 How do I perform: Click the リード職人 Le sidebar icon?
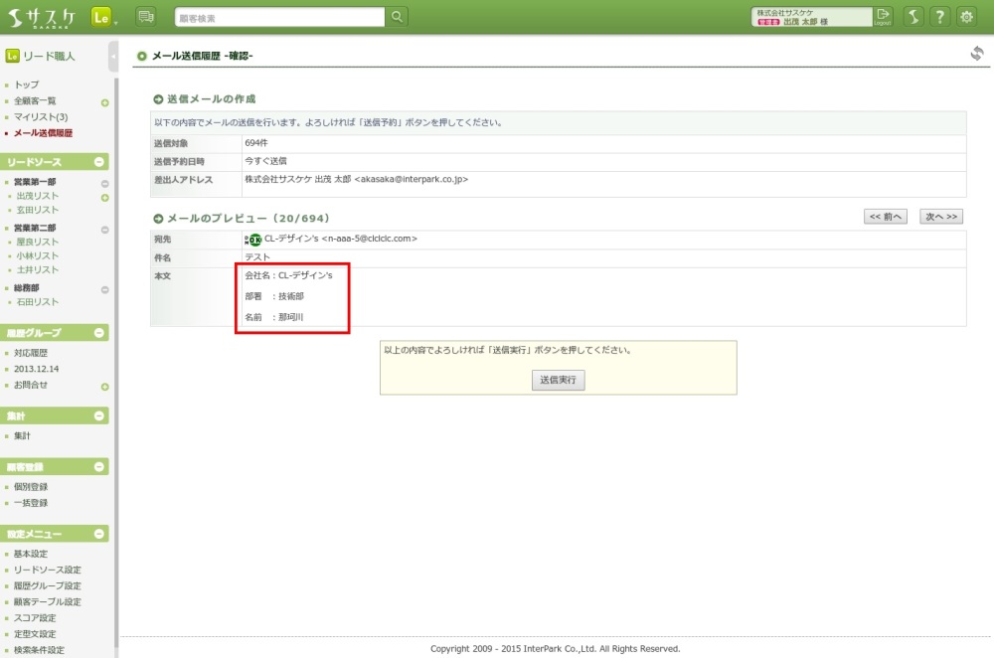(12, 56)
